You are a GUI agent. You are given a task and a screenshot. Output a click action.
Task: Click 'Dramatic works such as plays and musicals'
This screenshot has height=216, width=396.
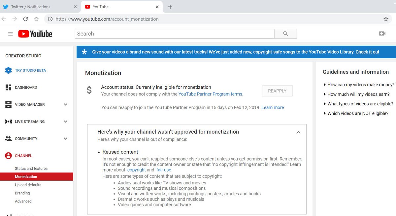pyautogui.click(x=161, y=199)
